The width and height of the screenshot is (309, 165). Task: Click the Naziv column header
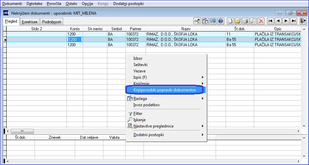[x=186, y=29]
